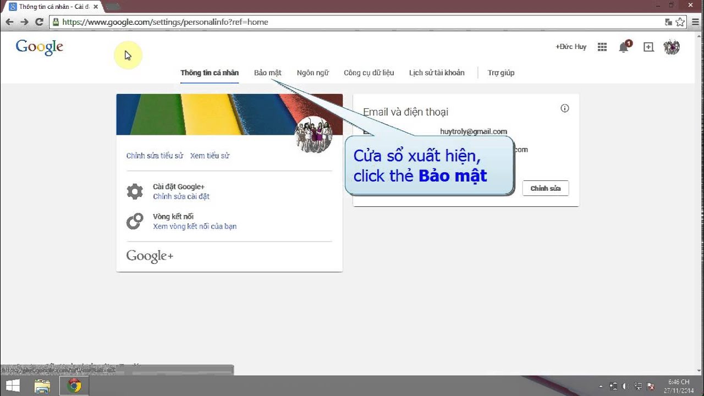Open Xem vòng kết nối của bạn link
704x396 pixels.
point(195,226)
